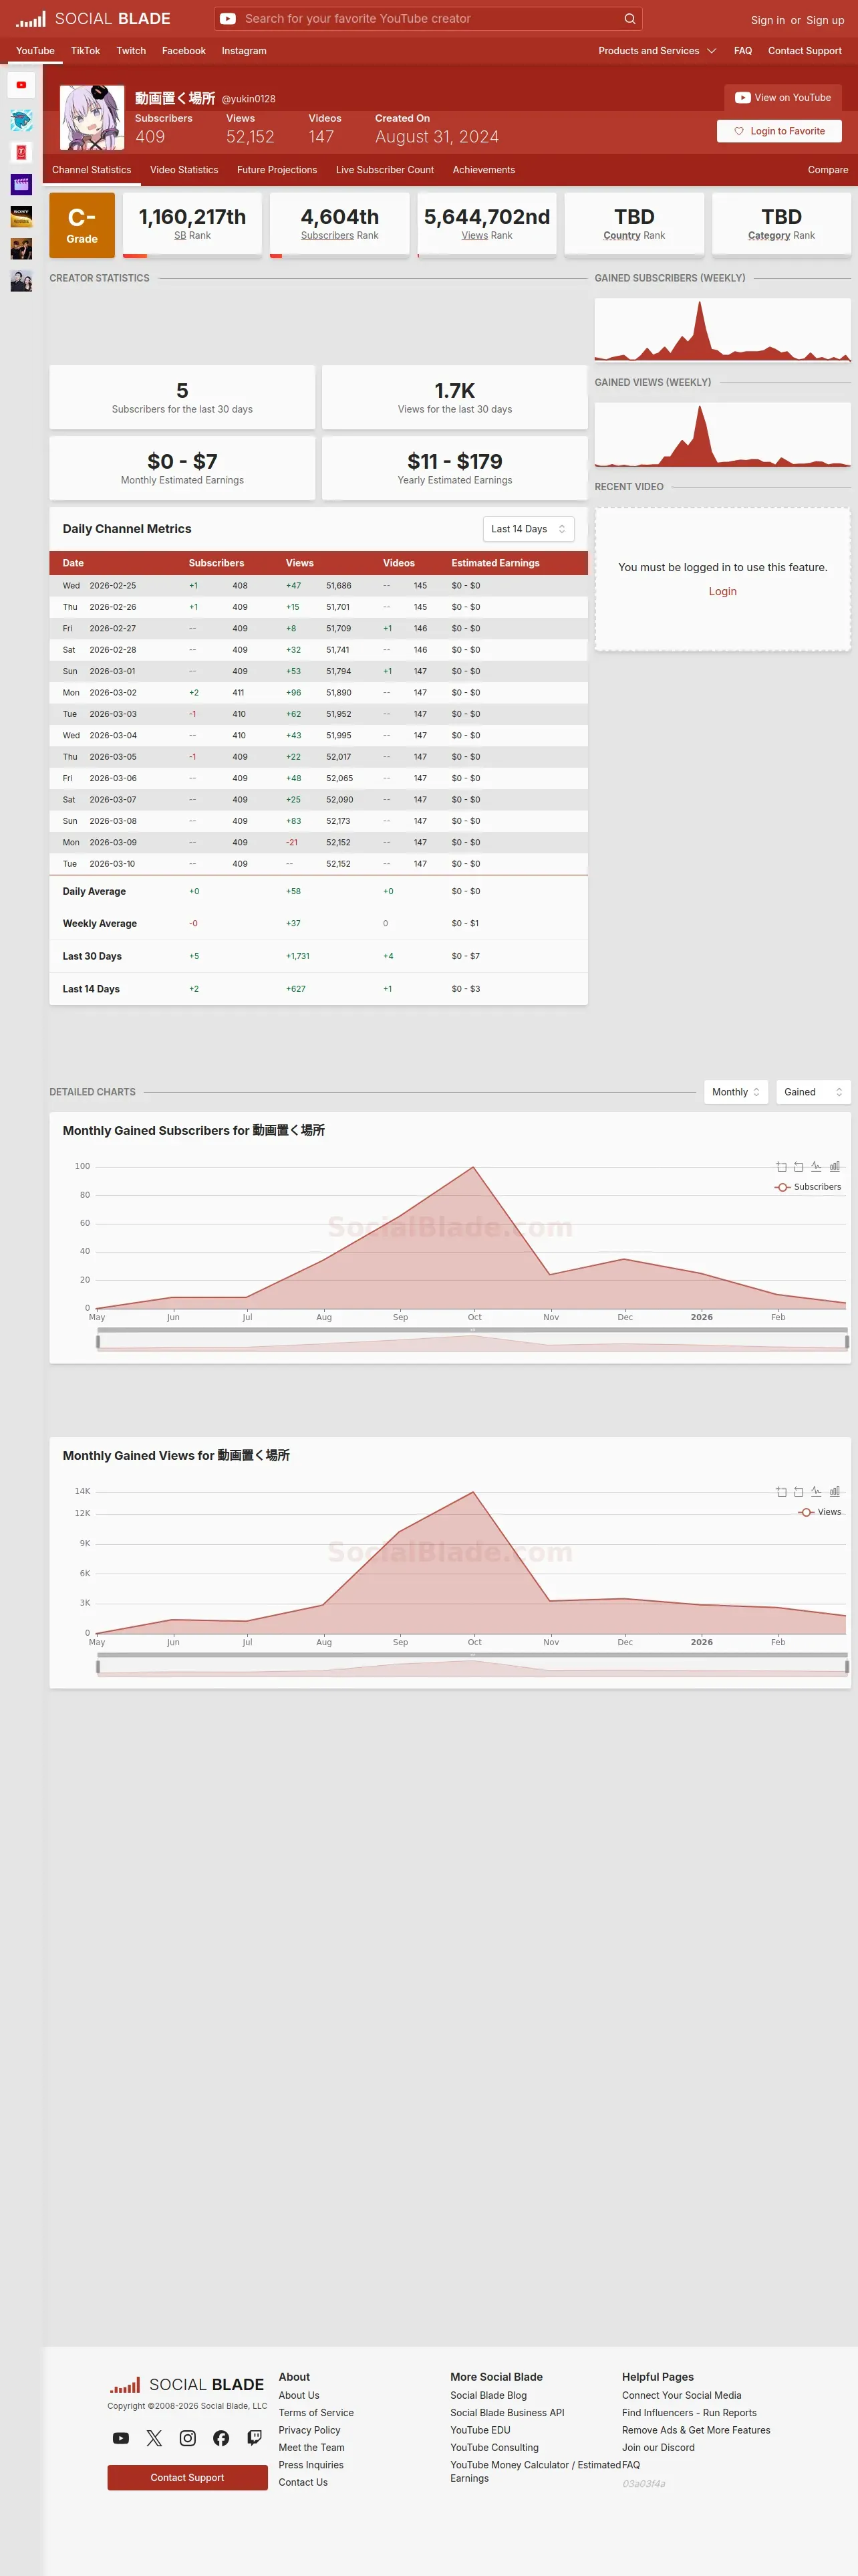
Task: Switch to the Twitch platform tab
Action: pos(131,51)
